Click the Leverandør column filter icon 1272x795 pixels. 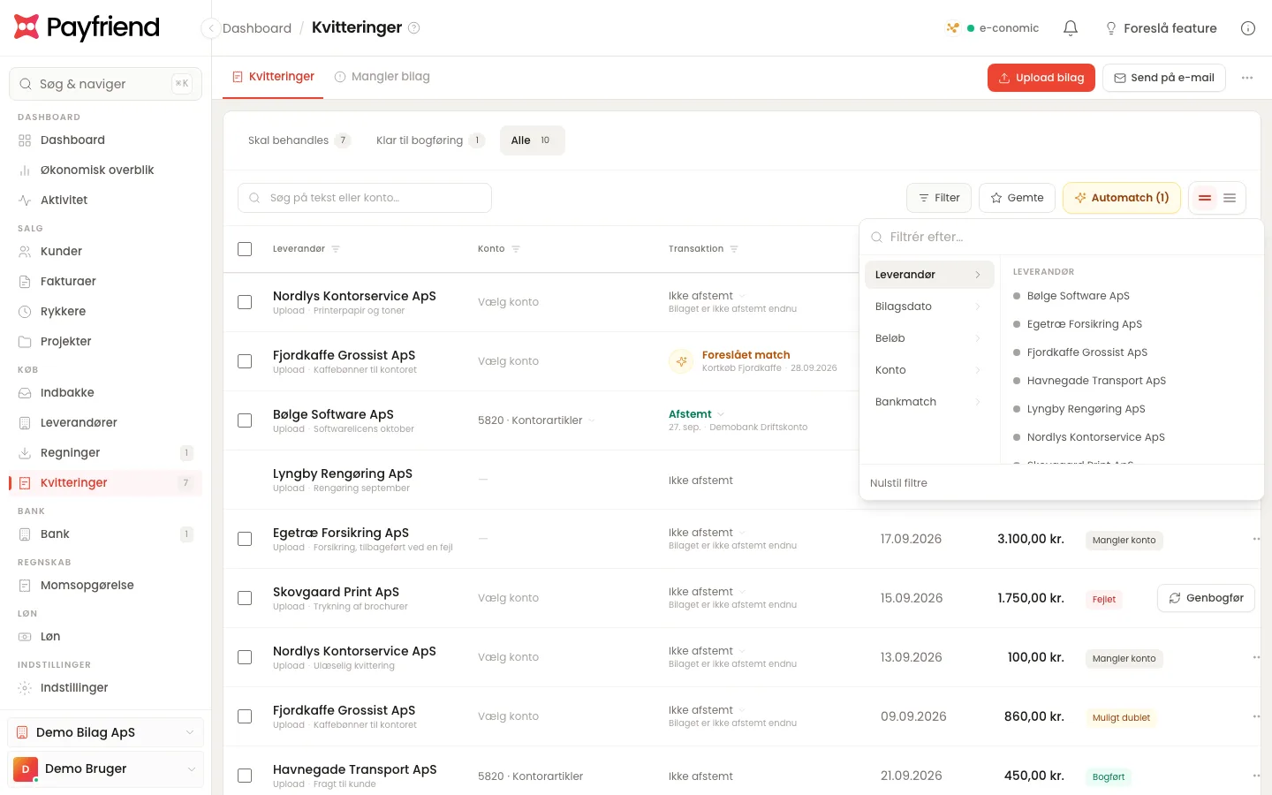(x=336, y=249)
